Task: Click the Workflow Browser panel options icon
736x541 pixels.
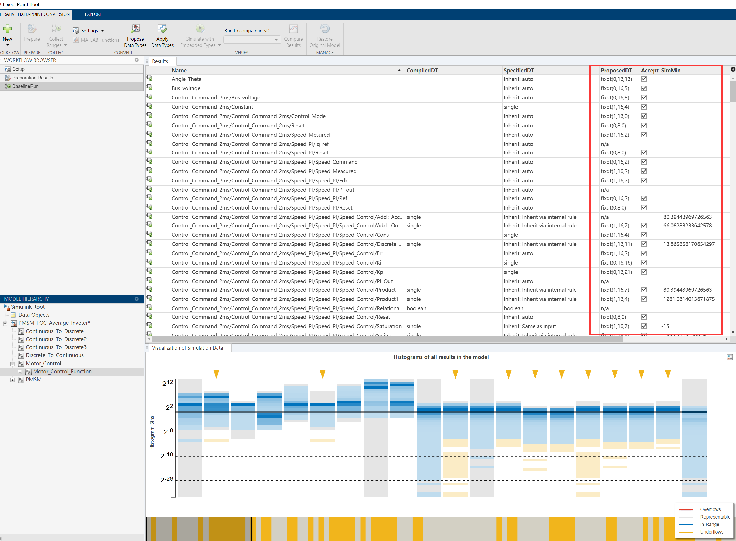Action: [136, 60]
